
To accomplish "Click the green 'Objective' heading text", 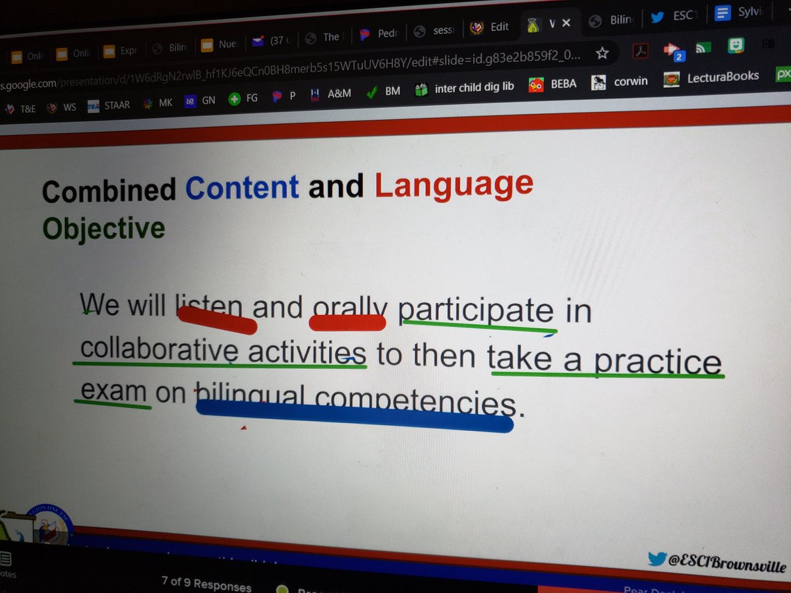I will pos(103,228).
